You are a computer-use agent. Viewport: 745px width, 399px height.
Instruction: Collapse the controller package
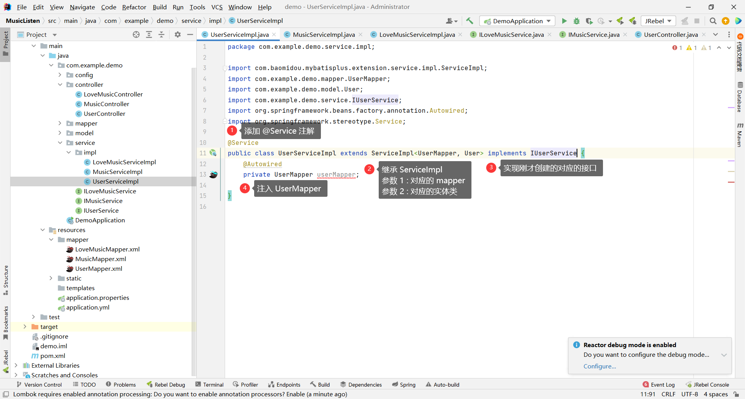(x=60, y=84)
